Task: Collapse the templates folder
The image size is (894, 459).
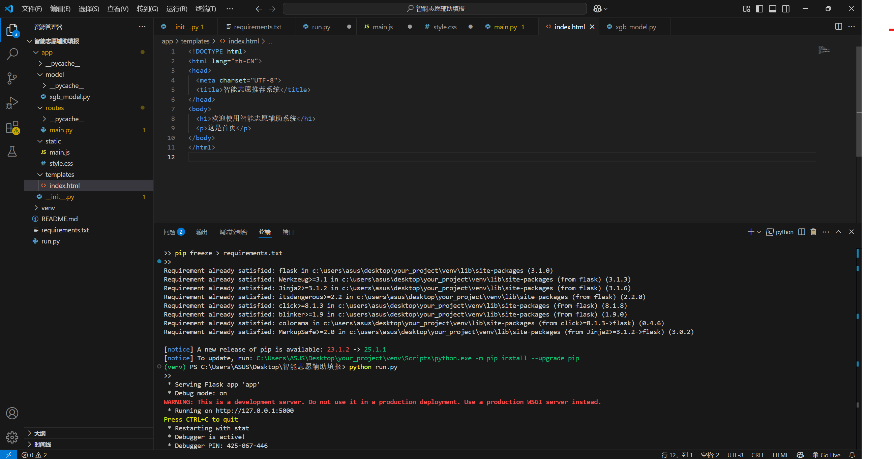Action: pyautogui.click(x=59, y=174)
